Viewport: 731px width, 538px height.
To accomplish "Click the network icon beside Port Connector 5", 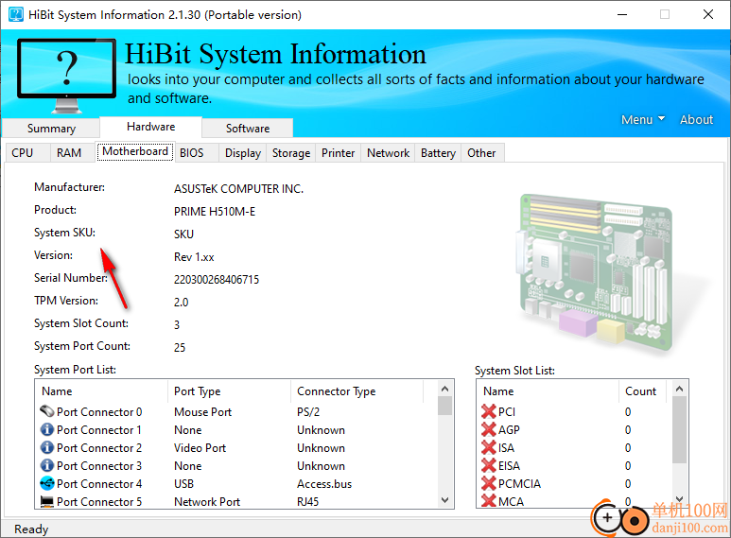I will tap(46, 502).
